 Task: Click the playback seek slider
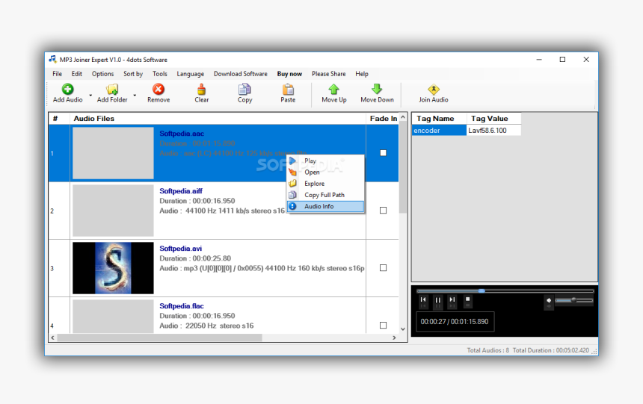(505, 291)
